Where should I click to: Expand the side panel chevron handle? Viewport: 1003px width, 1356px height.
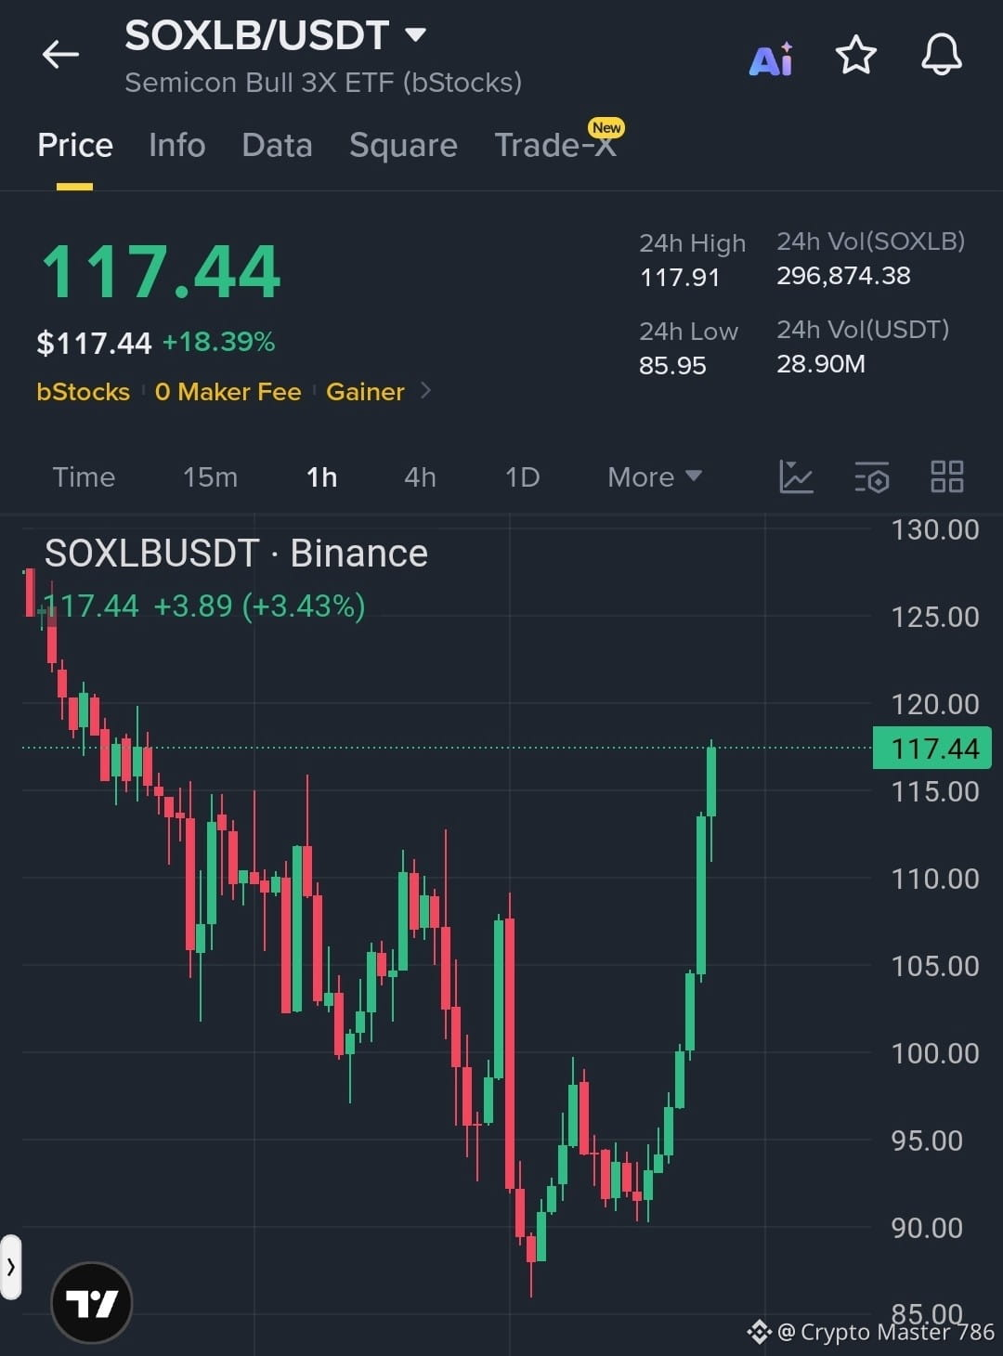[x=10, y=1266]
